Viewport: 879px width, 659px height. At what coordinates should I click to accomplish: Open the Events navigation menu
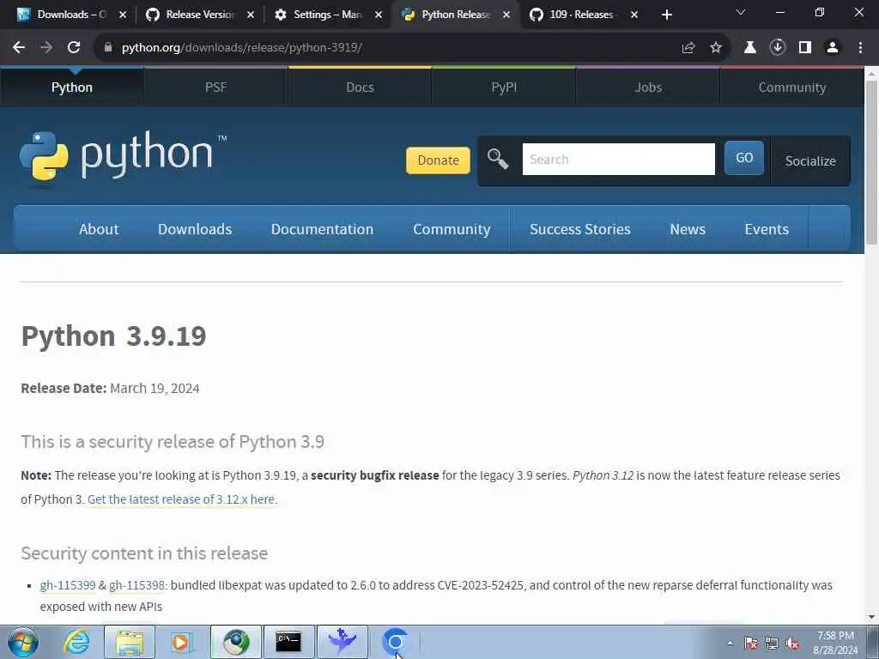click(767, 229)
